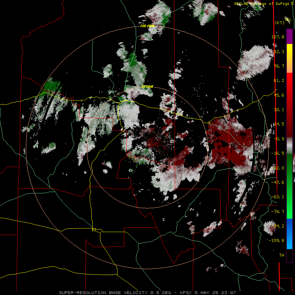Screen dimensions: 295x295
Task: Click the [KT] units label
Action: [x=280, y=23]
